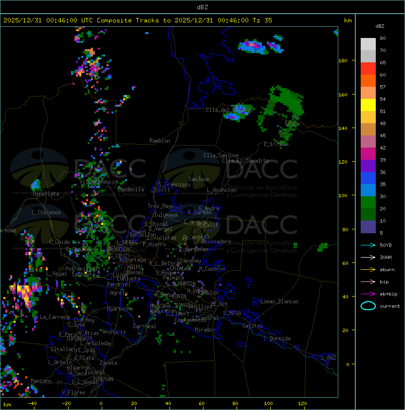Image resolution: width=405 pixels, height=410 pixels.
Task: Select the dark orange 57-60 dBZ swatch
Action: tap(368, 80)
